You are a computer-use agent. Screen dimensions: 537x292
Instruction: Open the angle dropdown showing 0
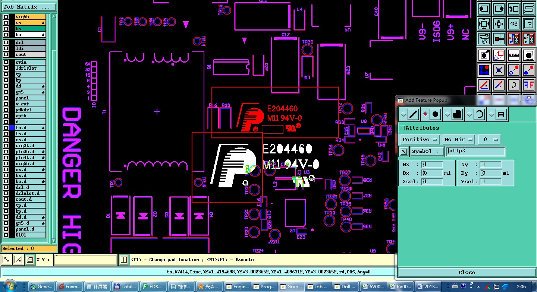click(490, 139)
